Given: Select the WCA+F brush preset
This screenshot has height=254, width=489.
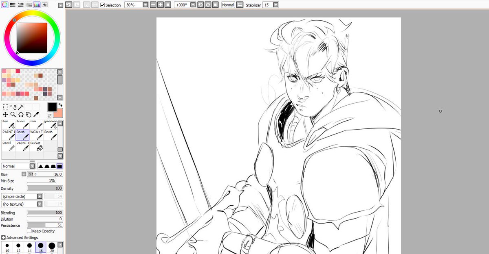Looking at the screenshot, I should [37, 135].
